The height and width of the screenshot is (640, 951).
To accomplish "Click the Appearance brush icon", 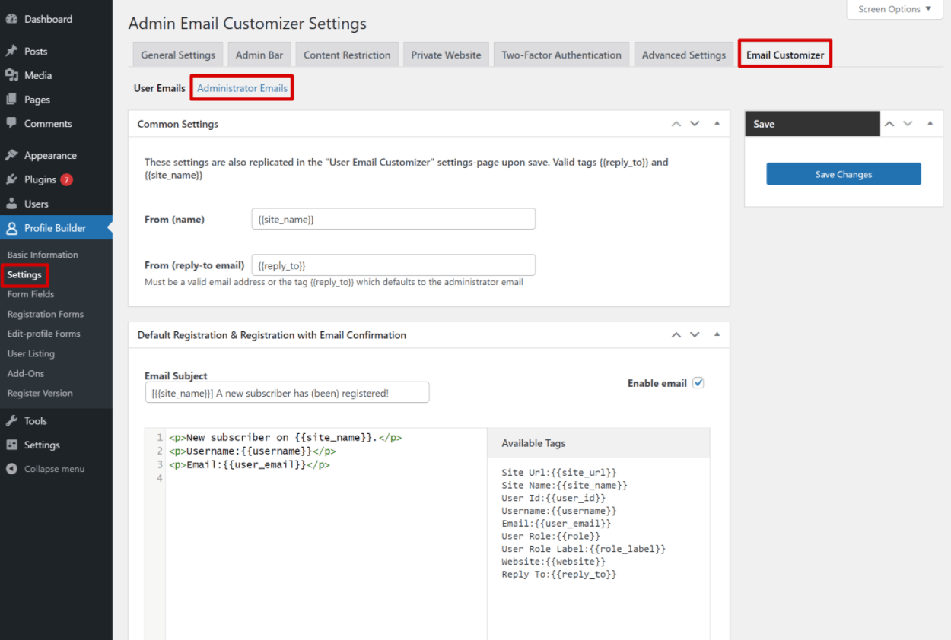I will point(11,155).
